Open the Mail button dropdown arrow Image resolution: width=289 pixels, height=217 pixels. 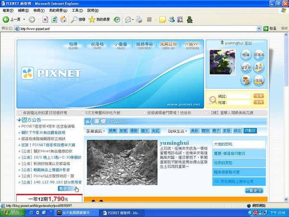coord(133,19)
